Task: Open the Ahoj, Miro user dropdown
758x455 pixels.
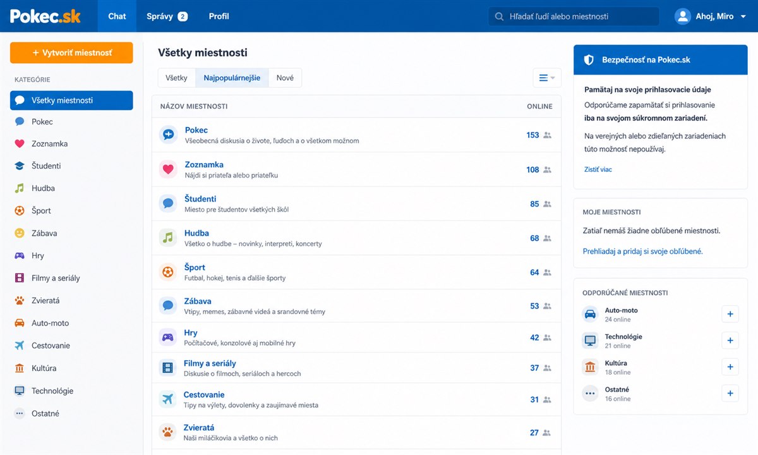Action: [711, 16]
